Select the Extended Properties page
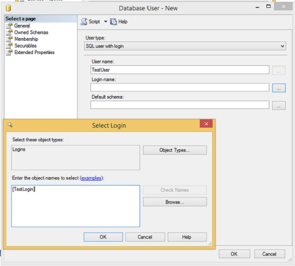Screen dimensions: 295x266 (x=34, y=53)
